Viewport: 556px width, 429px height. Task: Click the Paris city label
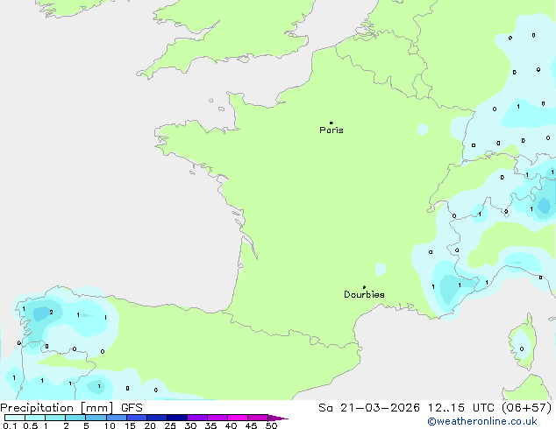[331, 130]
